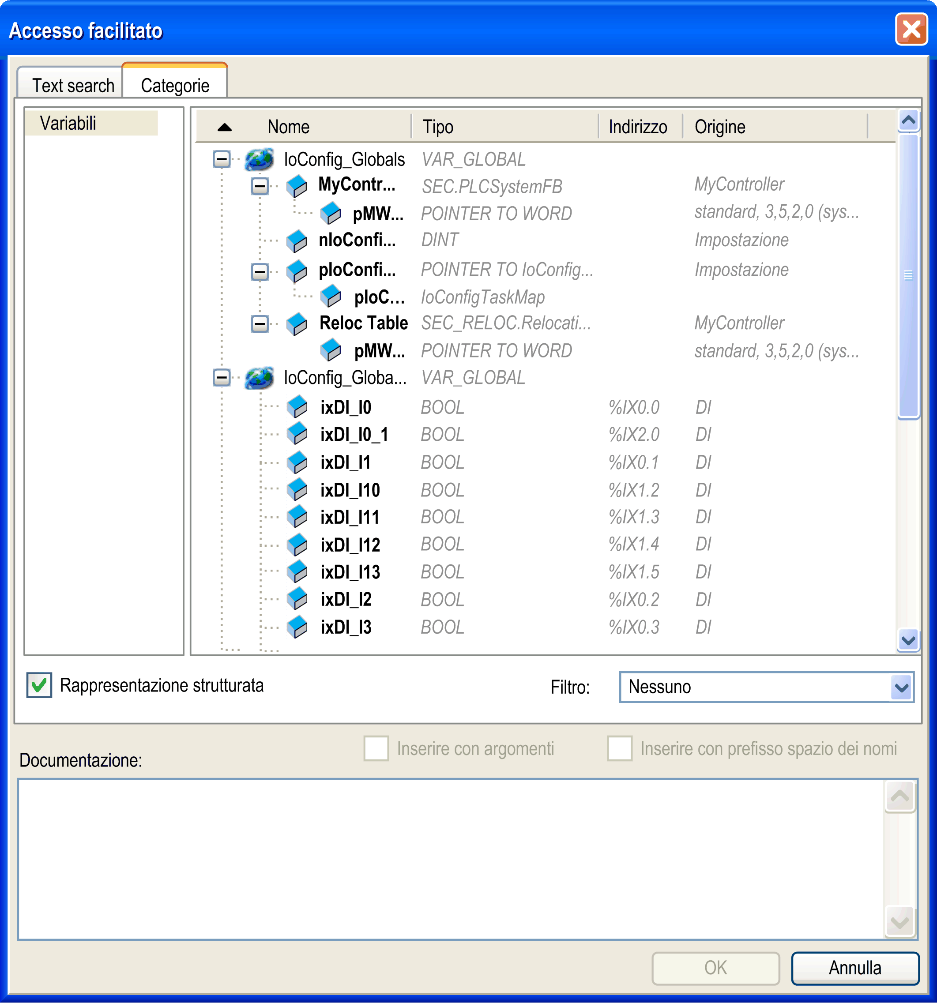Click the variable list scroll down arrow
The width and height of the screenshot is (937, 1003).
[x=908, y=641]
